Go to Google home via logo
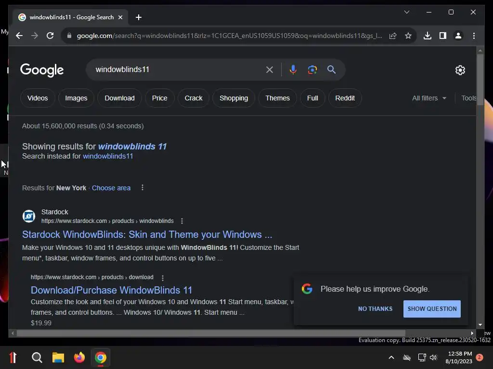The width and height of the screenshot is (493, 369). (42, 70)
